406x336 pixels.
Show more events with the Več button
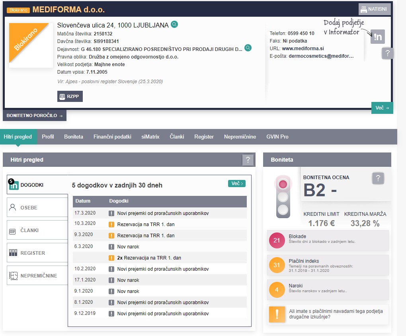click(236, 184)
